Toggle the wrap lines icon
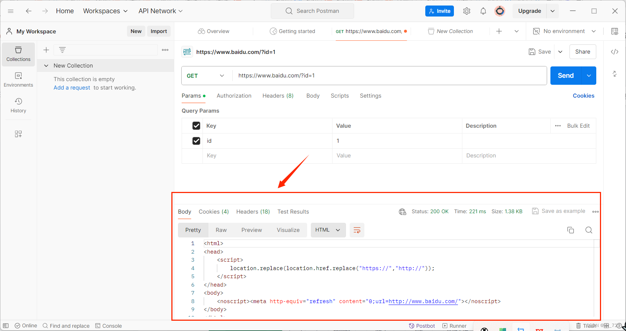This screenshot has height=331, width=626. click(357, 230)
